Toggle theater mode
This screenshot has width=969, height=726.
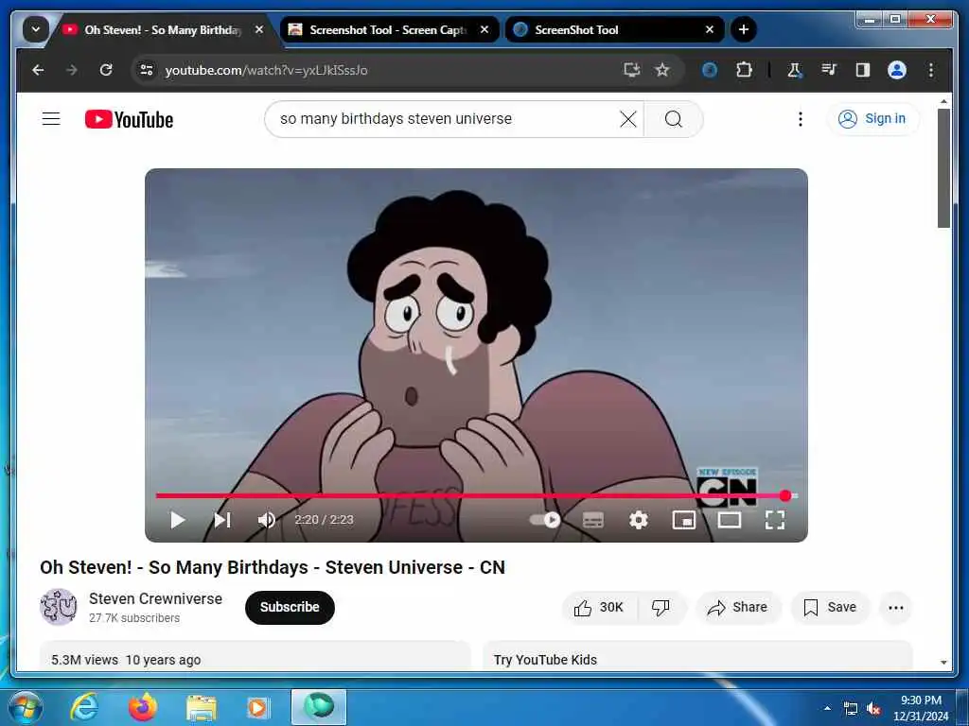pos(730,520)
